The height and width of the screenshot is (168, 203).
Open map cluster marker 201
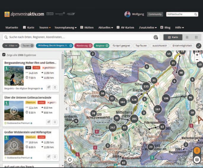[134, 119]
